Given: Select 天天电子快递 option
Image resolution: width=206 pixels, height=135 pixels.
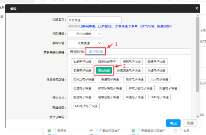Looking at the screenshot, I should [x=159, y=79].
